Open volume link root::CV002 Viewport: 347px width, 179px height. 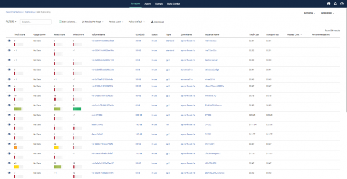pyautogui.click(x=97, y=115)
